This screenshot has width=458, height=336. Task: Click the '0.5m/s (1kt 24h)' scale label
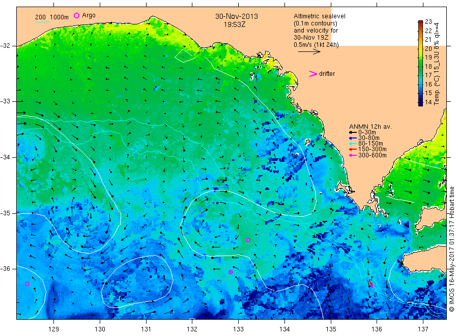click(317, 45)
